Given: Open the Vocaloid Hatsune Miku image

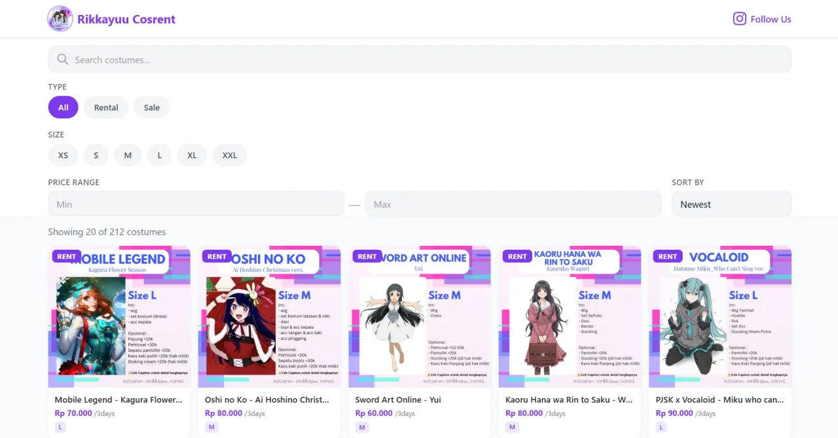Looking at the screenshot, I should coord(720,316).
